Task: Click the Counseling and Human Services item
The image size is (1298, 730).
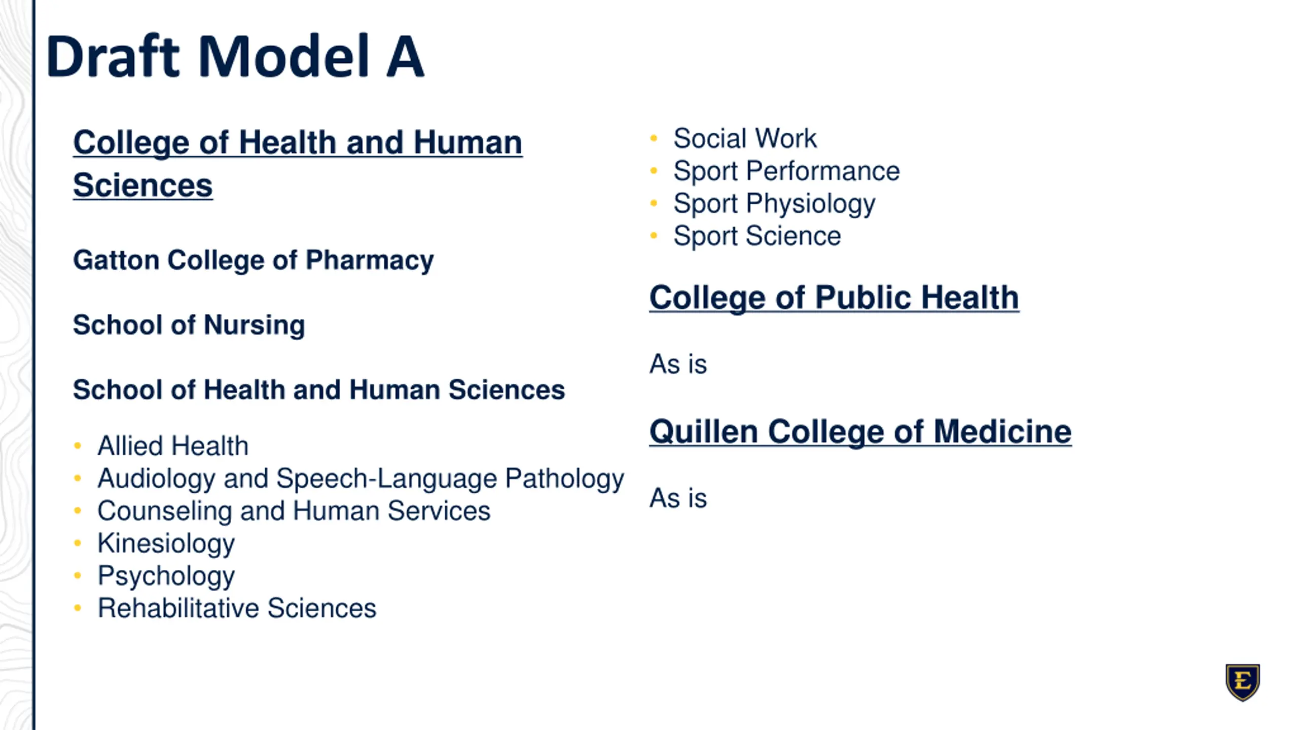Action: tap(294, 511)
